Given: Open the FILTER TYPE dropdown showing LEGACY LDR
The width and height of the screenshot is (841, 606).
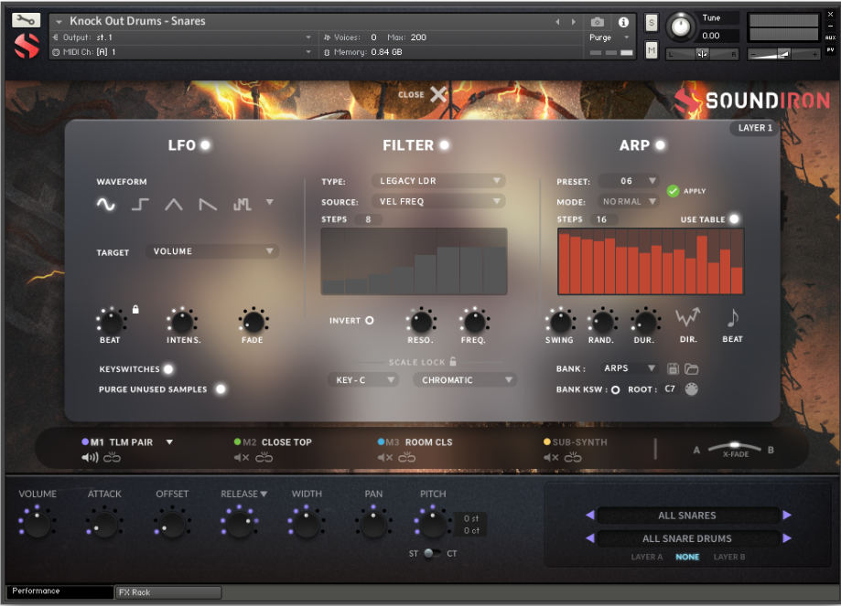Looking at the screenshot, I should (x=438, y=180).
